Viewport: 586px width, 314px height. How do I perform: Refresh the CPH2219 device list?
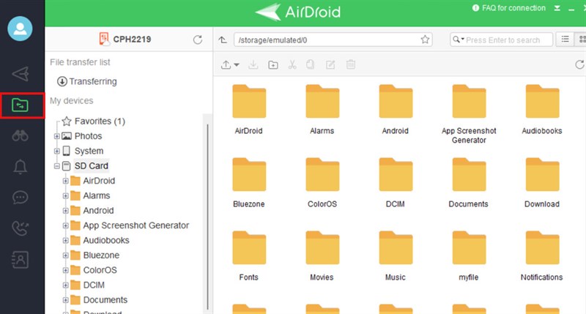pos(197,40)
